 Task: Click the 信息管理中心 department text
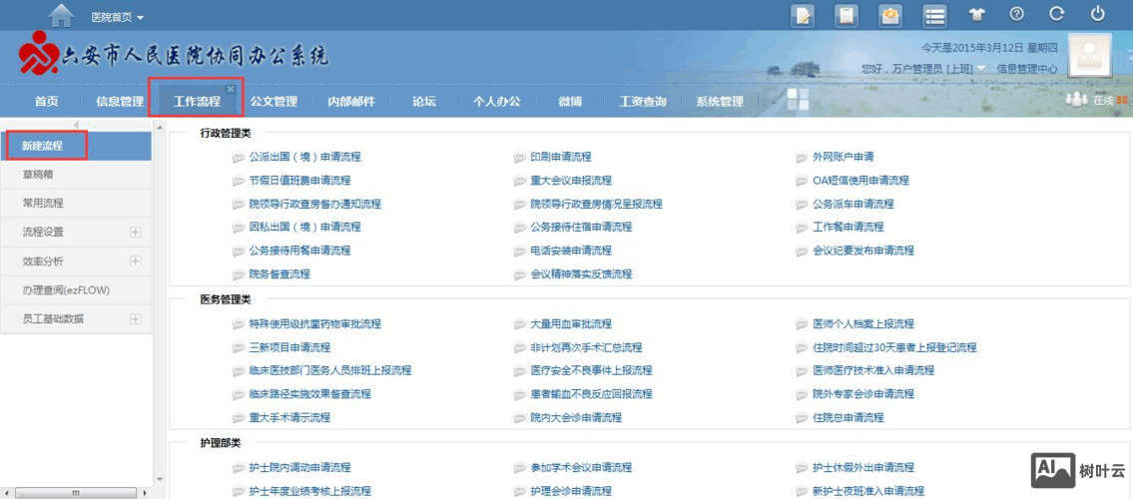(1027, 69)
